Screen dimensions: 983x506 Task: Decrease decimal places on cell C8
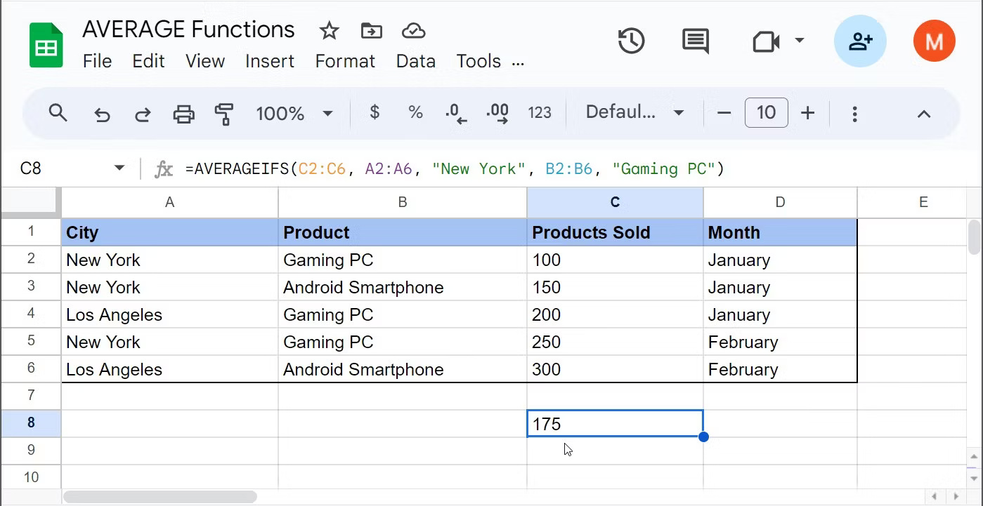click(455, 112)
